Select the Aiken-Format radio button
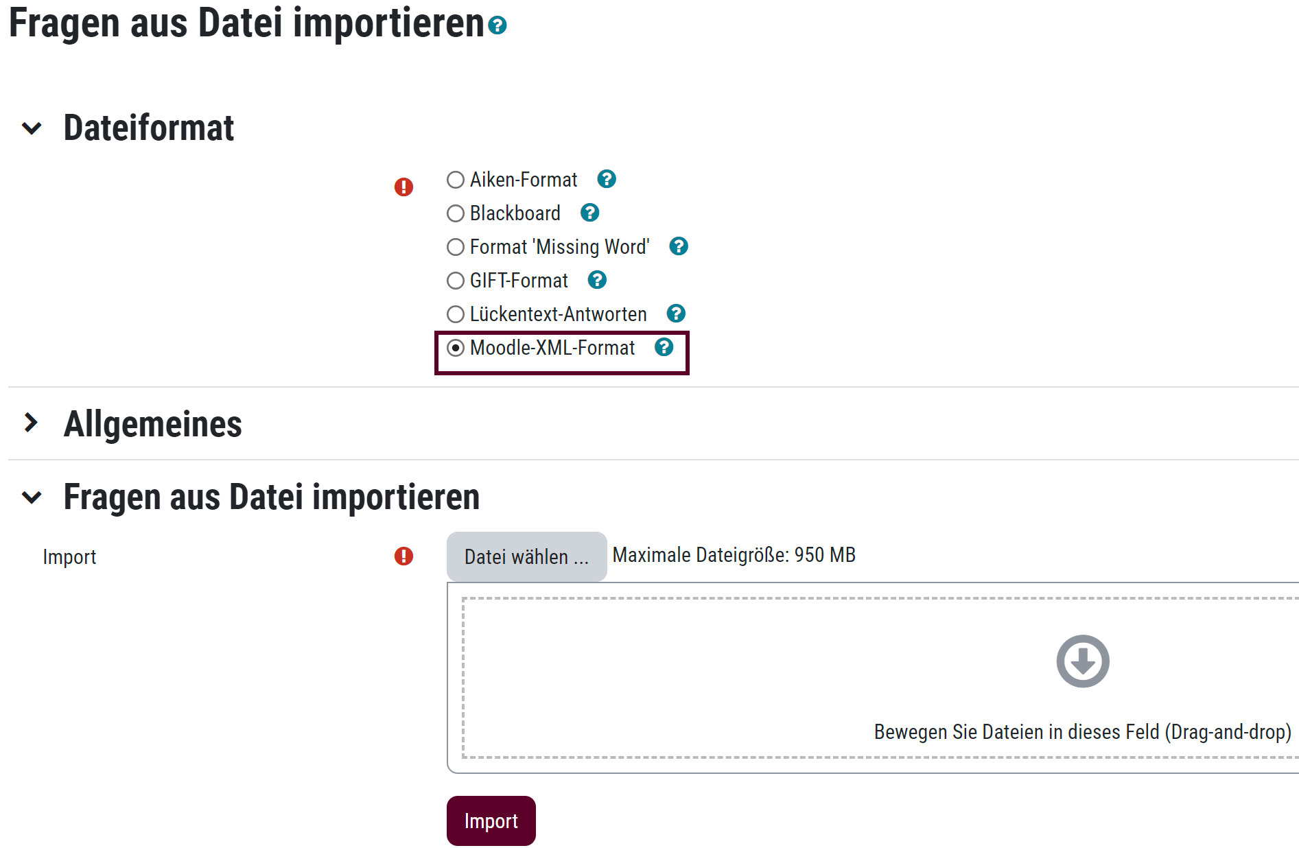Screen dimensions: 1299x848 [456, 180]
